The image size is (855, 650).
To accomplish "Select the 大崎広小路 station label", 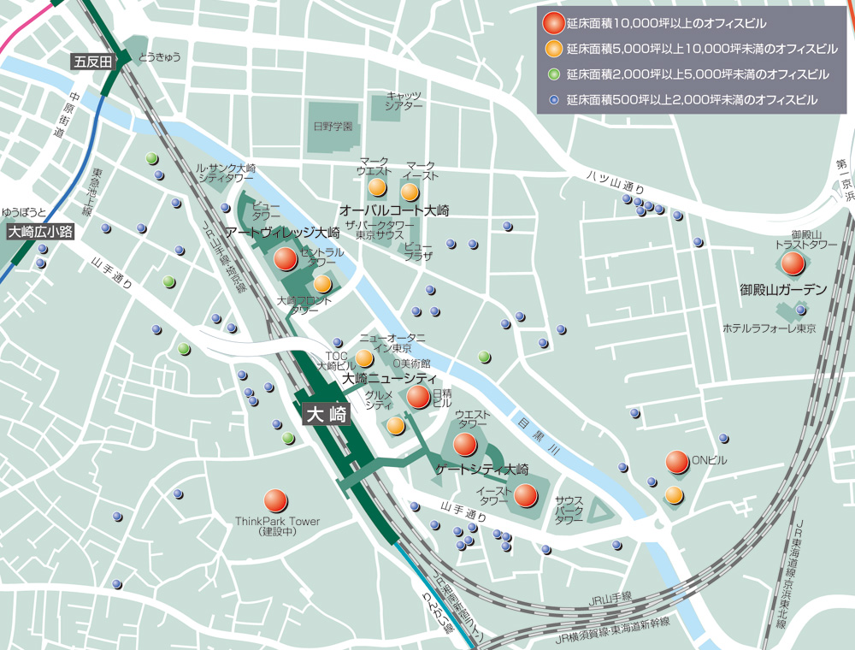I will pyautogui.click(x=40, y=232).
